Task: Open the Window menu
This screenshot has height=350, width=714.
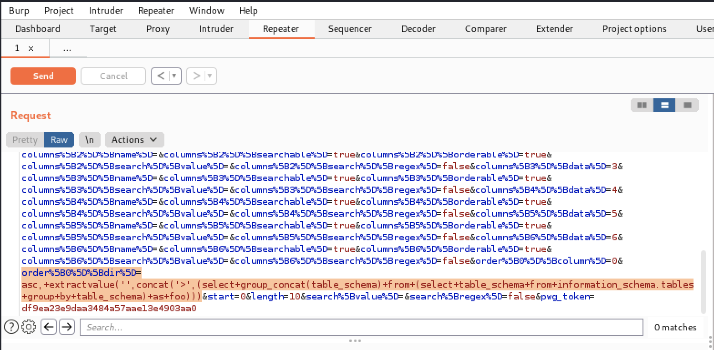Action: pos(206,10)
